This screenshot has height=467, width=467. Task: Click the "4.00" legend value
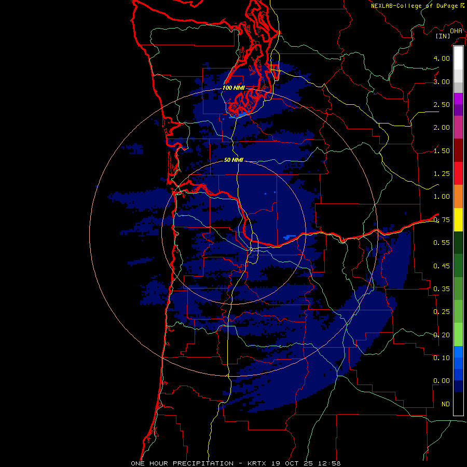[x=442, y=58]
